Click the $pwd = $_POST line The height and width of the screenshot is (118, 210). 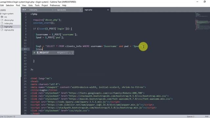click(50, 37)
